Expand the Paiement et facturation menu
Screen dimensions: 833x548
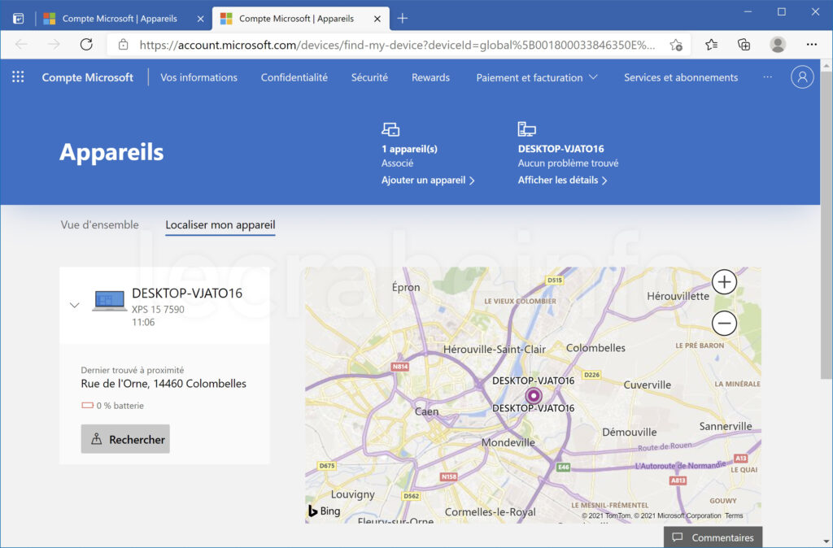click(x=537, y=77)
